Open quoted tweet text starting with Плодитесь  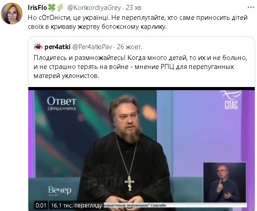pos(140,67)
